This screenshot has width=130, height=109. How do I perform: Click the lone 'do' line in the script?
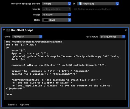click(7, 48)
